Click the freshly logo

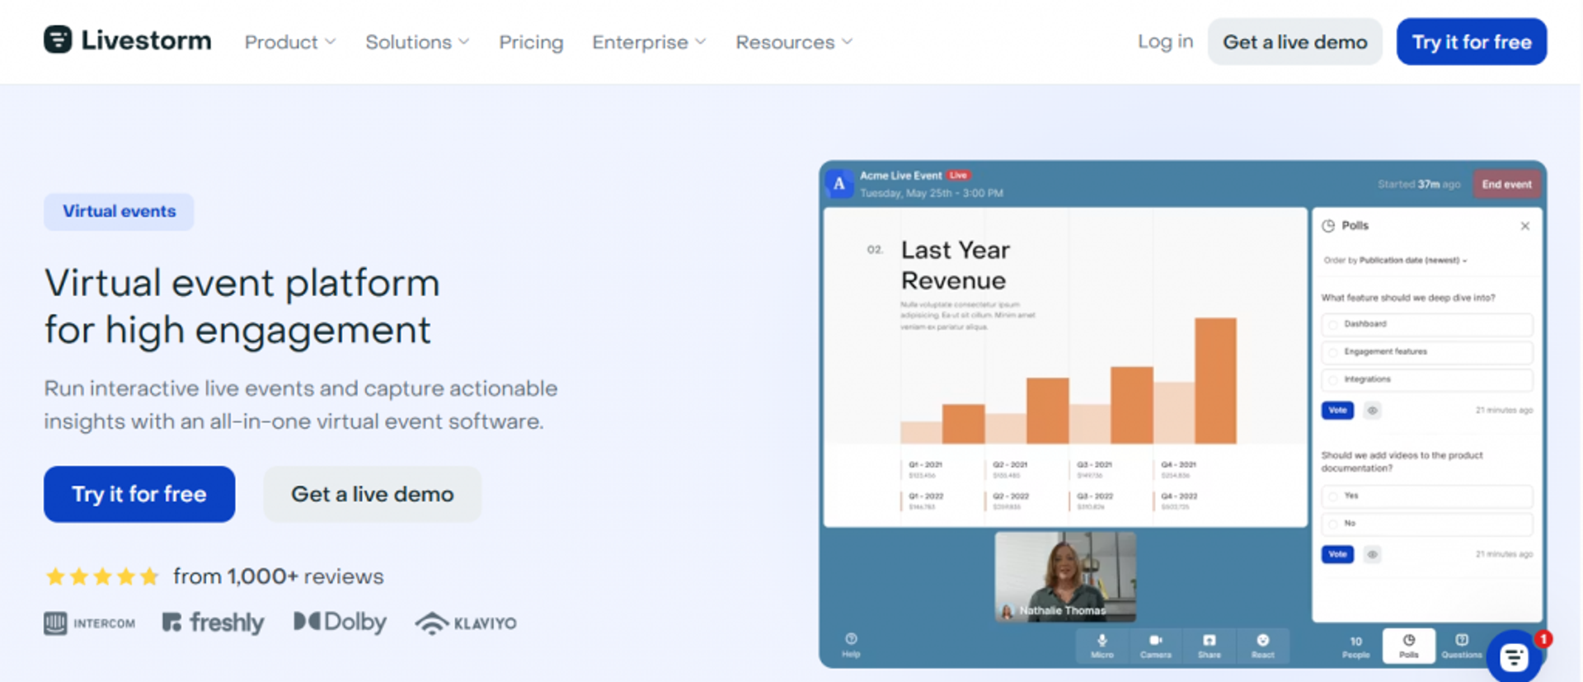(213, 623)
